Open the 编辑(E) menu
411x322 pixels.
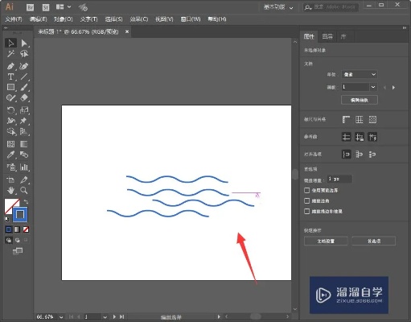[x=38, y=19]
